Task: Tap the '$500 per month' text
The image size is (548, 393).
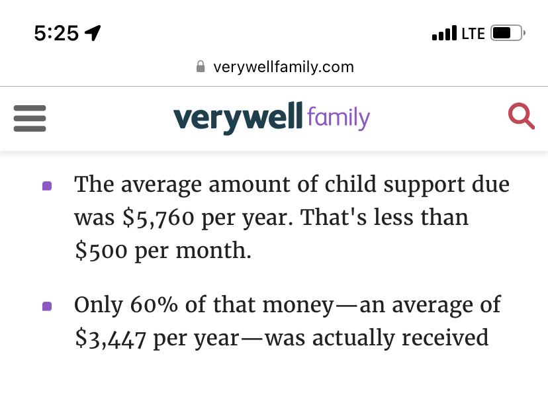Action: click(x=163, y=251)
